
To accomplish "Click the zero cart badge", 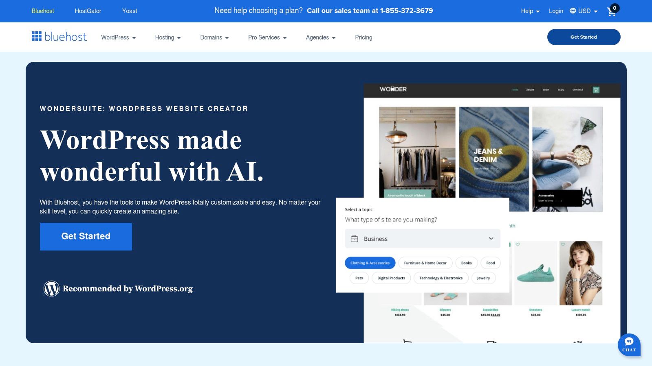I will point(615,7).
